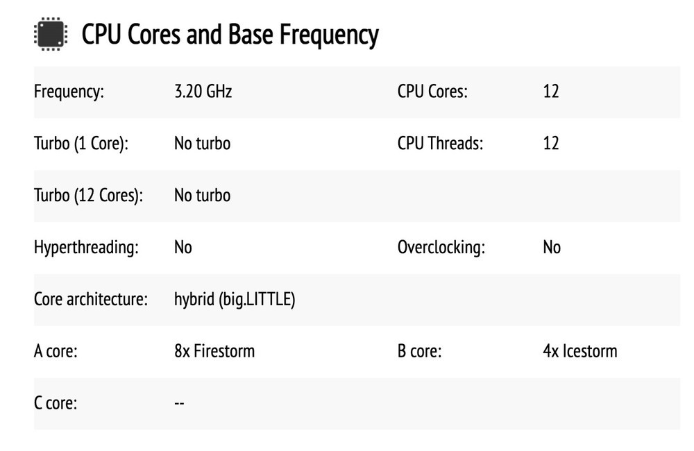Click the "4x Icestorm" B core value
The image size is (694, 451).
[x=579, y=351]
